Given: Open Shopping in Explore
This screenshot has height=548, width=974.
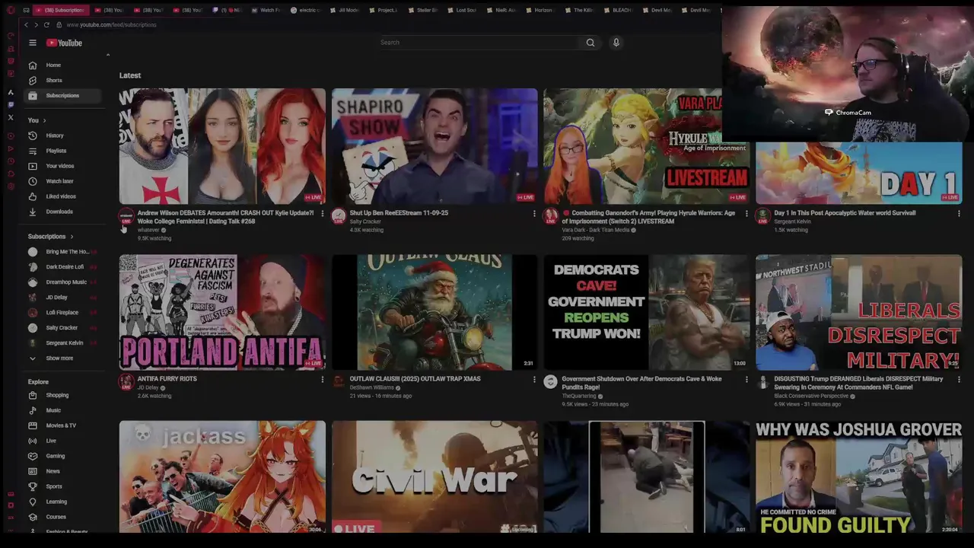Looking at the screenshot, I should tap(64, 395).
